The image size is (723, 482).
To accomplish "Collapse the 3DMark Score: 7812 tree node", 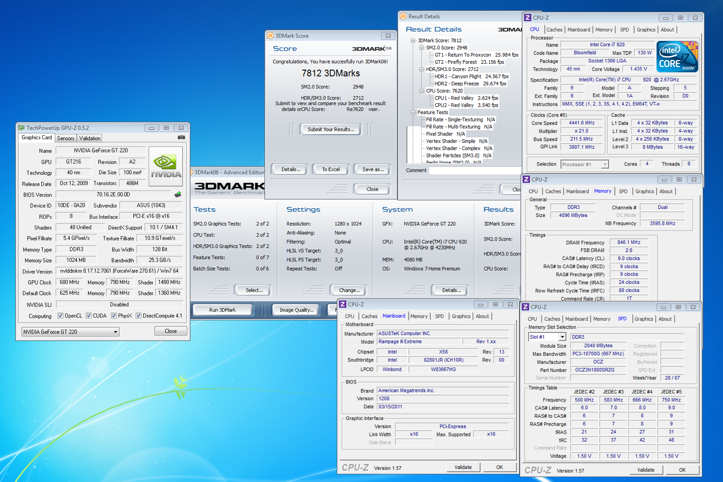I will (x=413, y=40).
